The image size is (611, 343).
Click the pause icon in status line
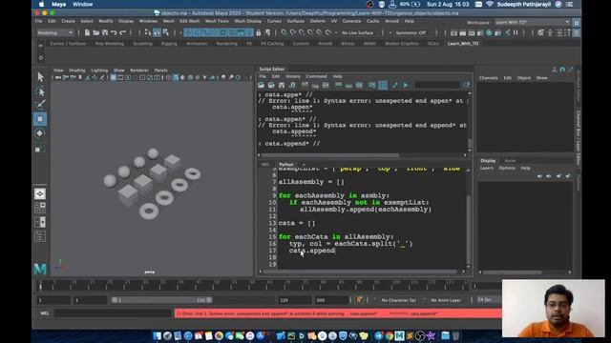point(516,33)
